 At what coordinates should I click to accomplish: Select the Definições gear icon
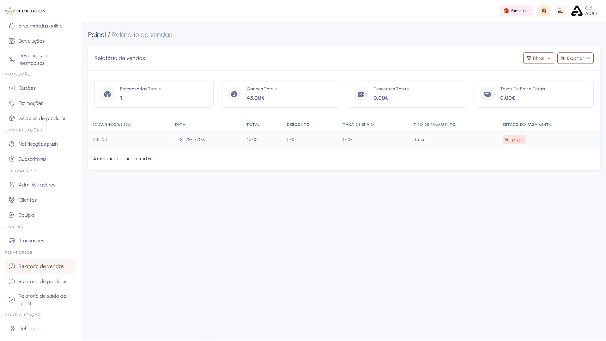pos(12,328)
